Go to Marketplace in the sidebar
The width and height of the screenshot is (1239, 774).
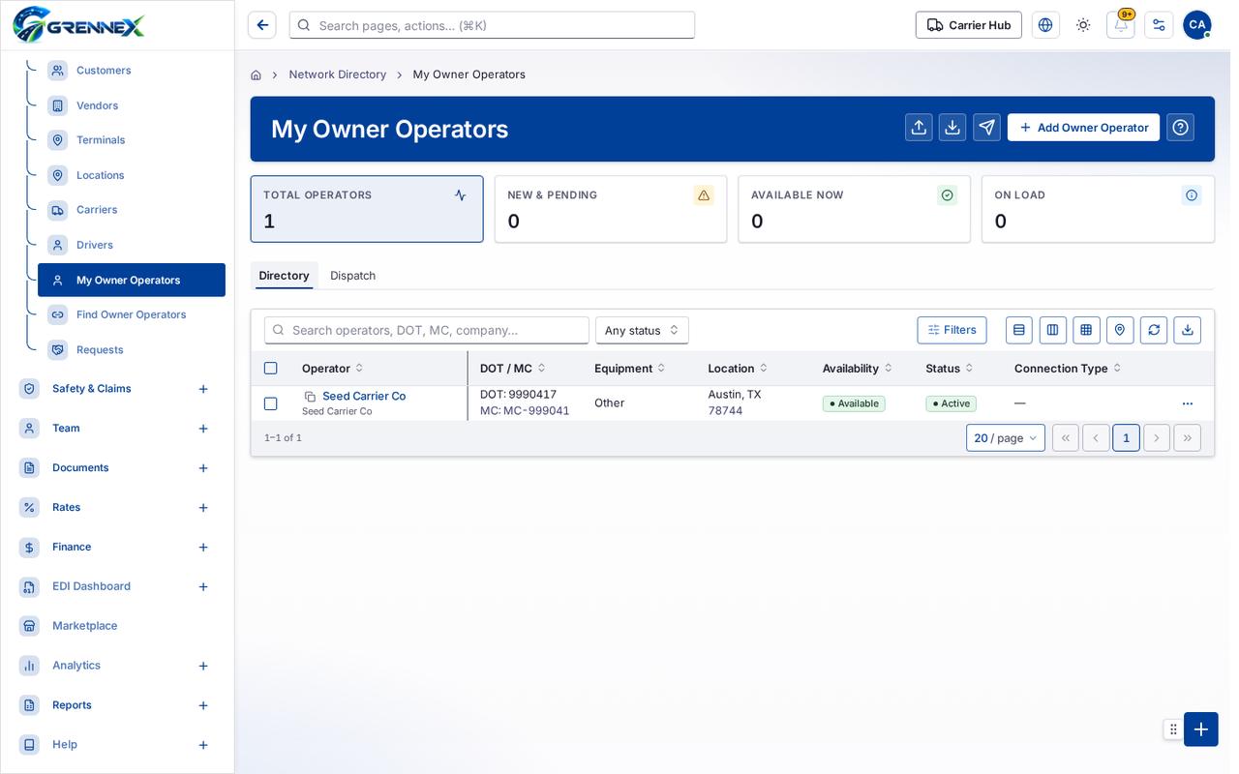(x=116, y=626)
